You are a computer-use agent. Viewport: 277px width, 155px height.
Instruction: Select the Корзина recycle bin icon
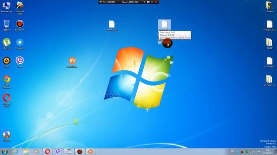pyautogui.click(x=6, y=25)
